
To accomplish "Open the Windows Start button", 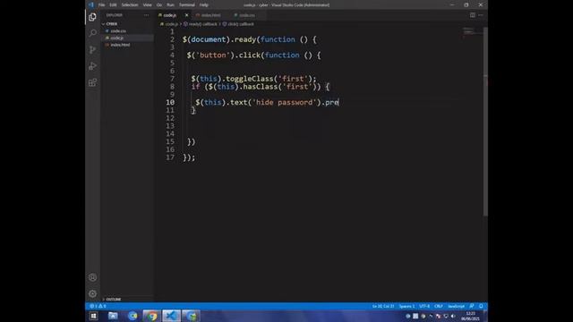I will click(x=93, y=316).
